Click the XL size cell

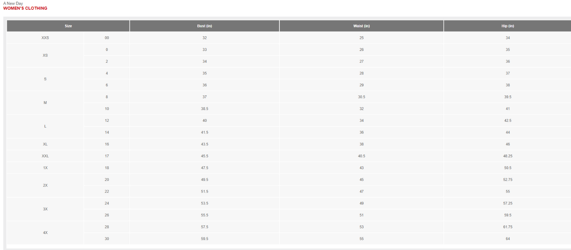[45, 144]
